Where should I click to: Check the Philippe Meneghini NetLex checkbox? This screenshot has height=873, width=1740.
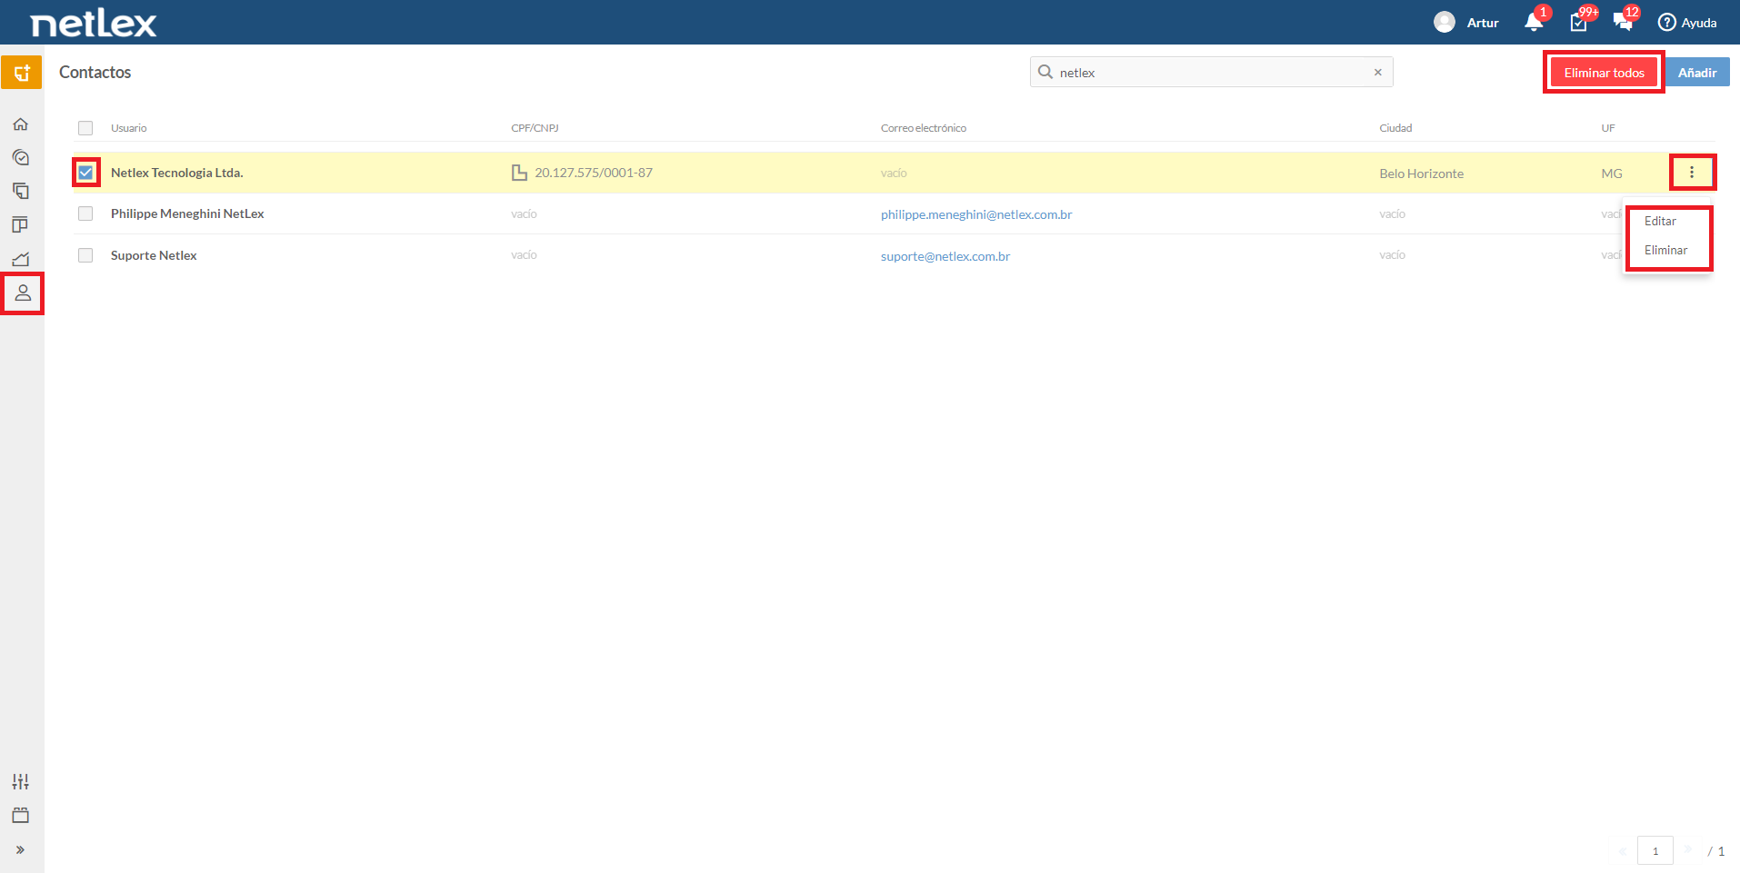point(85,213)
